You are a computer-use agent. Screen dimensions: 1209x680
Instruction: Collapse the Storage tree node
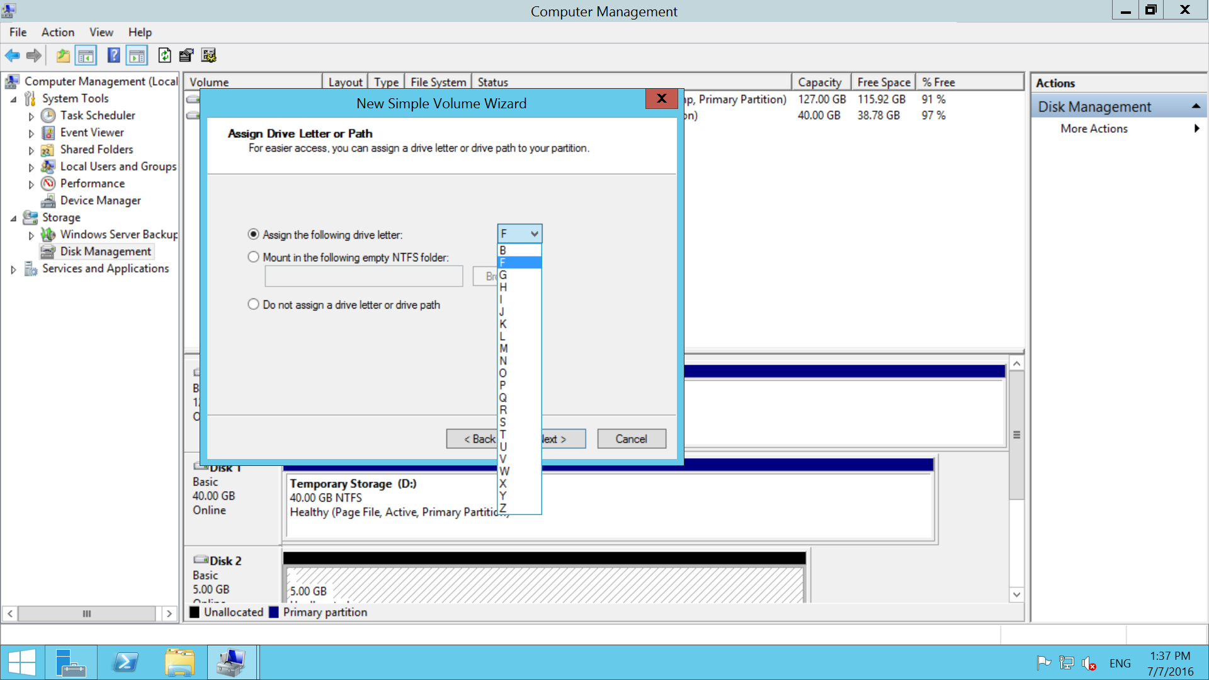[13, 218]
